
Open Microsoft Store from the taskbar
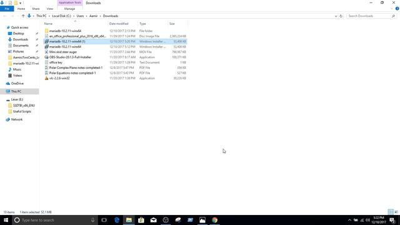coord(141,220)
